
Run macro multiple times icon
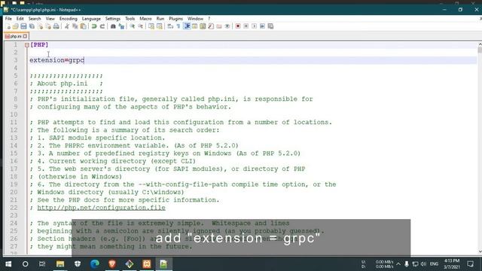pyautogui.click(x=262, y=26)
